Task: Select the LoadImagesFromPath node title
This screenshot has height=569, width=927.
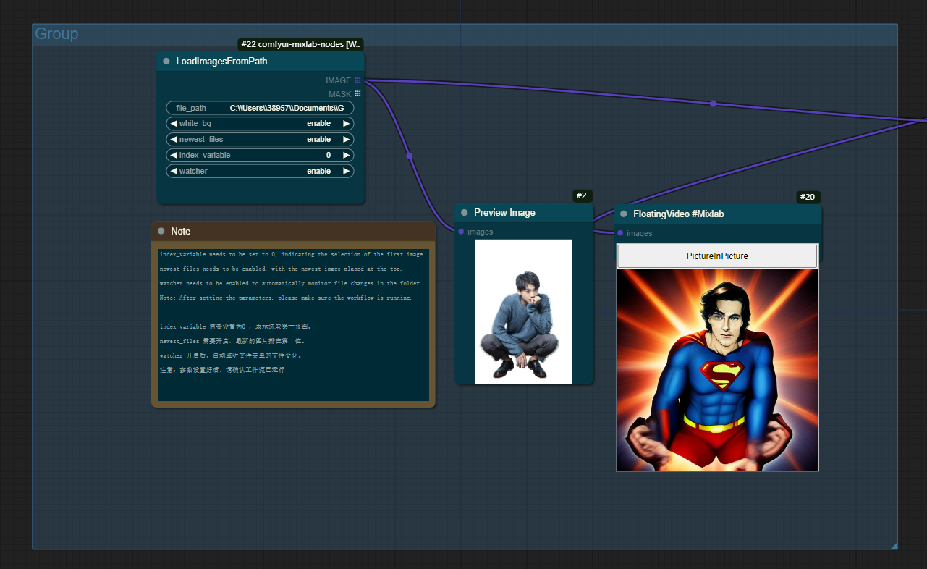Action: [221, 62]
